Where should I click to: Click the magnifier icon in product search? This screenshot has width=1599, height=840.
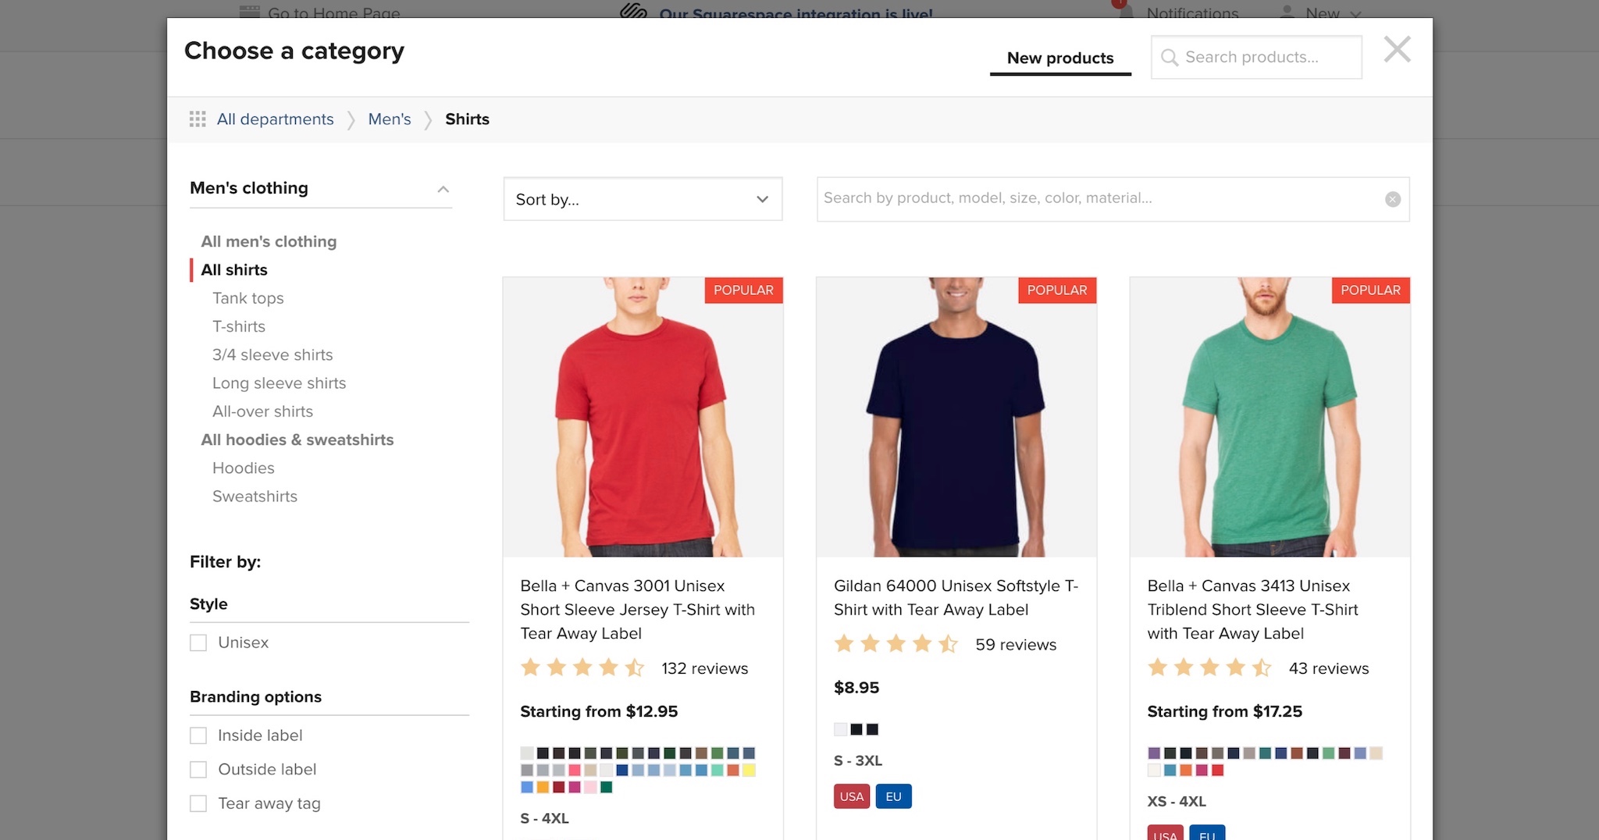coord(1169,58)
